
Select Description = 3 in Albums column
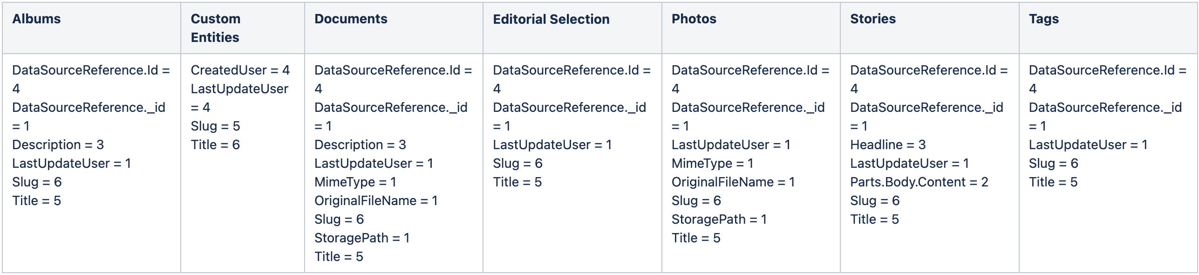pyautogui.click(x=58, y=144)
